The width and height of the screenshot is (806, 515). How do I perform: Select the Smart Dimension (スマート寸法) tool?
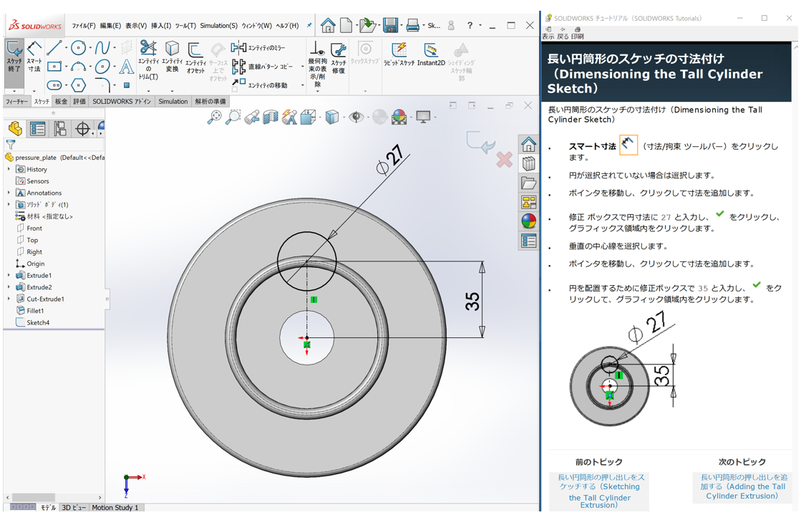coord(34,56)
